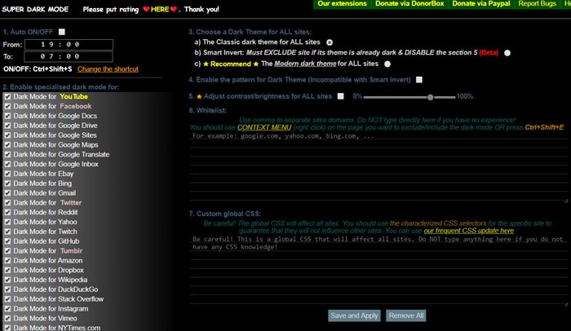The image size is (571, 331).
Task: Open the Change the shortcut link
Action: 108,69
